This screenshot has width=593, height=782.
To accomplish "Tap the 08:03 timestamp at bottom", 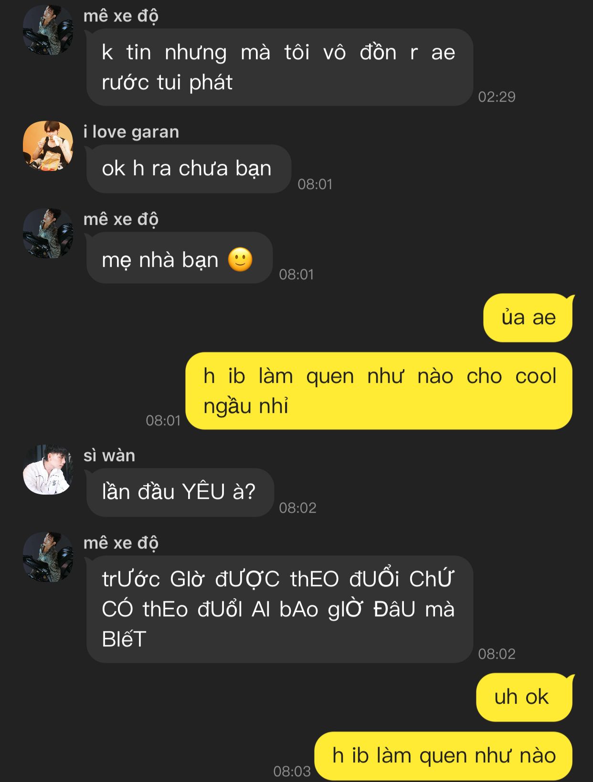I will coord(292,771).
